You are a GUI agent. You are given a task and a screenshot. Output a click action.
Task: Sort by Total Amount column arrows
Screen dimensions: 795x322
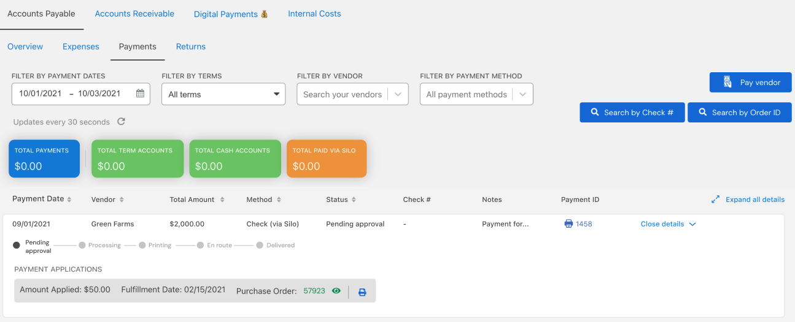click(x=222, y=200)
